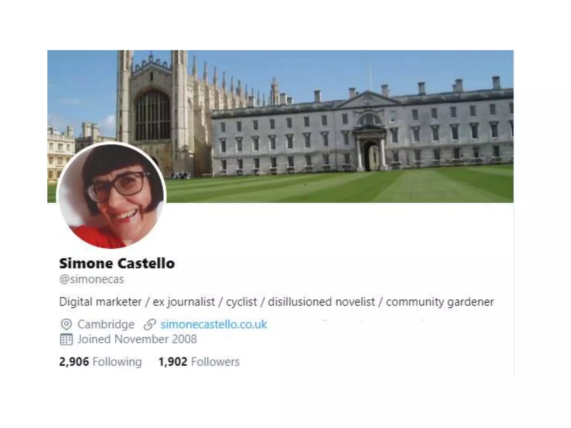Image resolution: width=571 pixels, height=428 pixels.
Task: Click the profile bio starting Digital marketer
Action: (x=277, y=302)
